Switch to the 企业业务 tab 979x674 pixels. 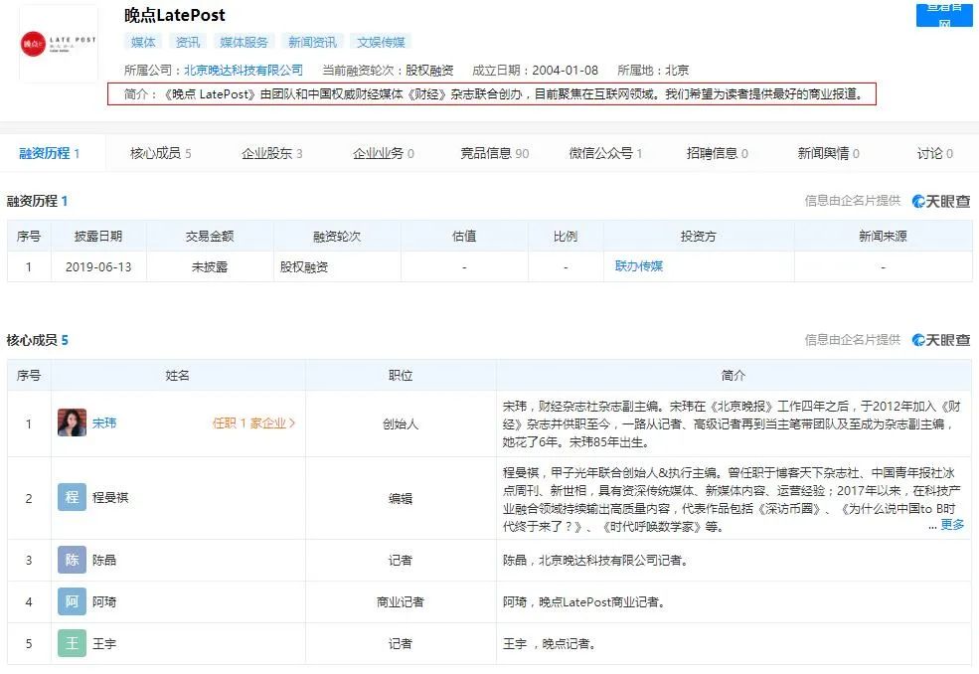click(x=384, y=153)
